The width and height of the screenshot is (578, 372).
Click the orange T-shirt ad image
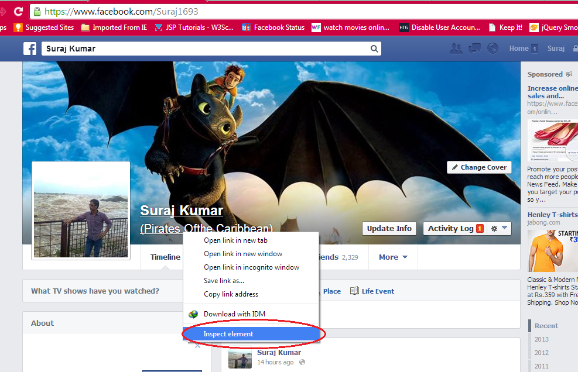point(553,251)
